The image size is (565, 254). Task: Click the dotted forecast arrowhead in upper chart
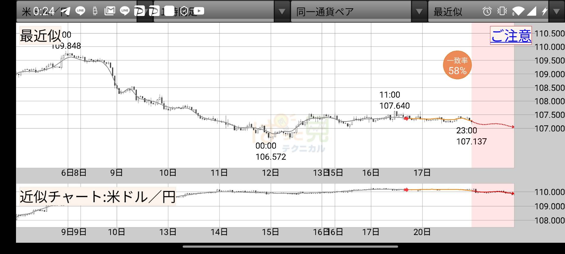[x=513, y=127]
